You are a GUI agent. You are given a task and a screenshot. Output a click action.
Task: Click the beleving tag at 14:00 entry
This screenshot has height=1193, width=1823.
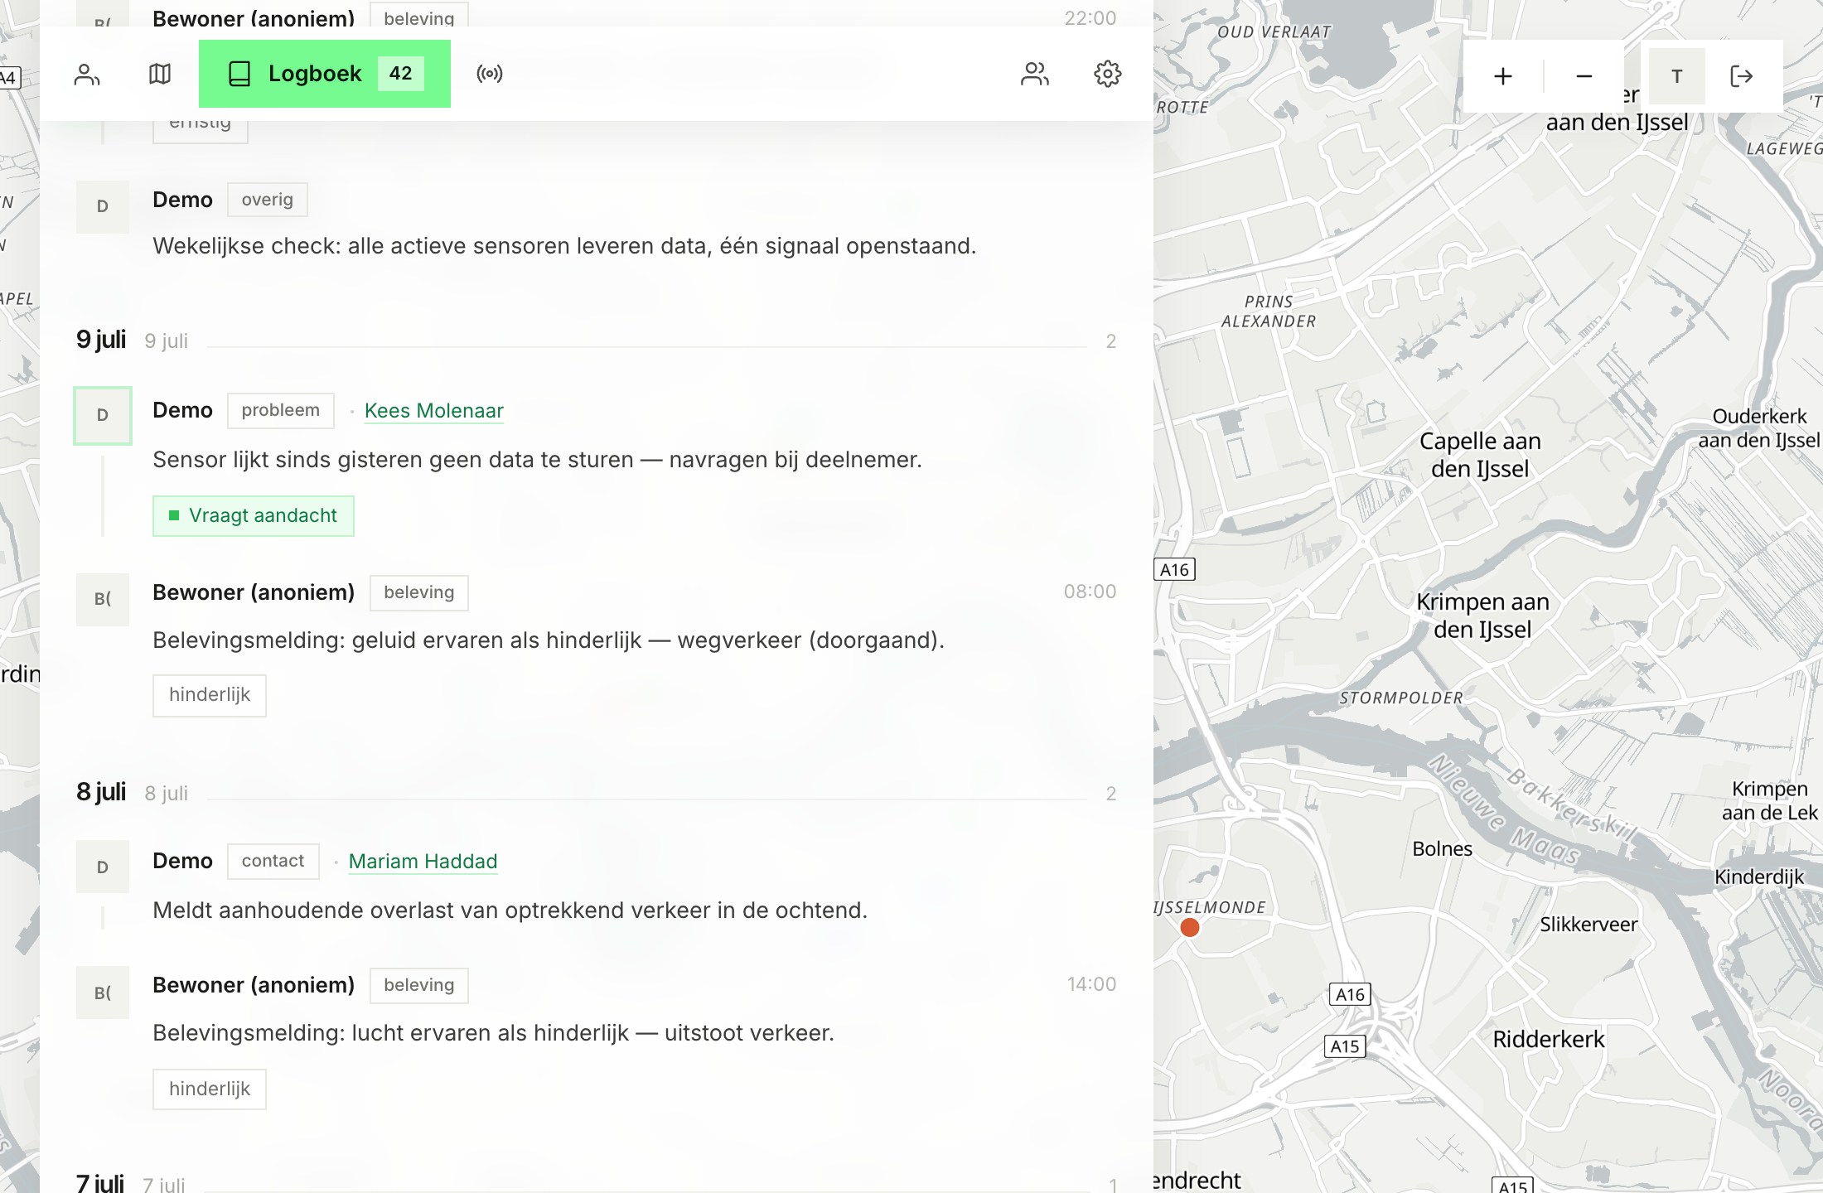pyautogui.click(x=419, y=986)
